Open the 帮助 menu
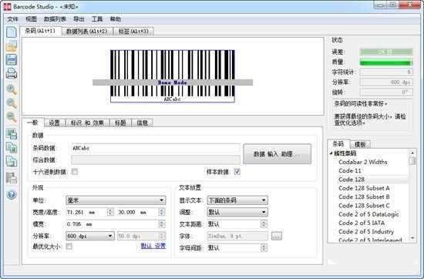Screen dimensions: 424x279 [x=116, y=19]
